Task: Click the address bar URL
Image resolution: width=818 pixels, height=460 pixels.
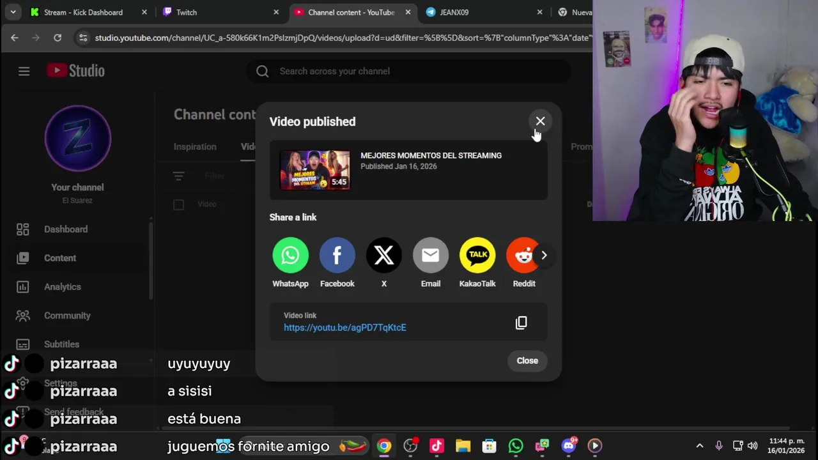Action: pos(342,38)
